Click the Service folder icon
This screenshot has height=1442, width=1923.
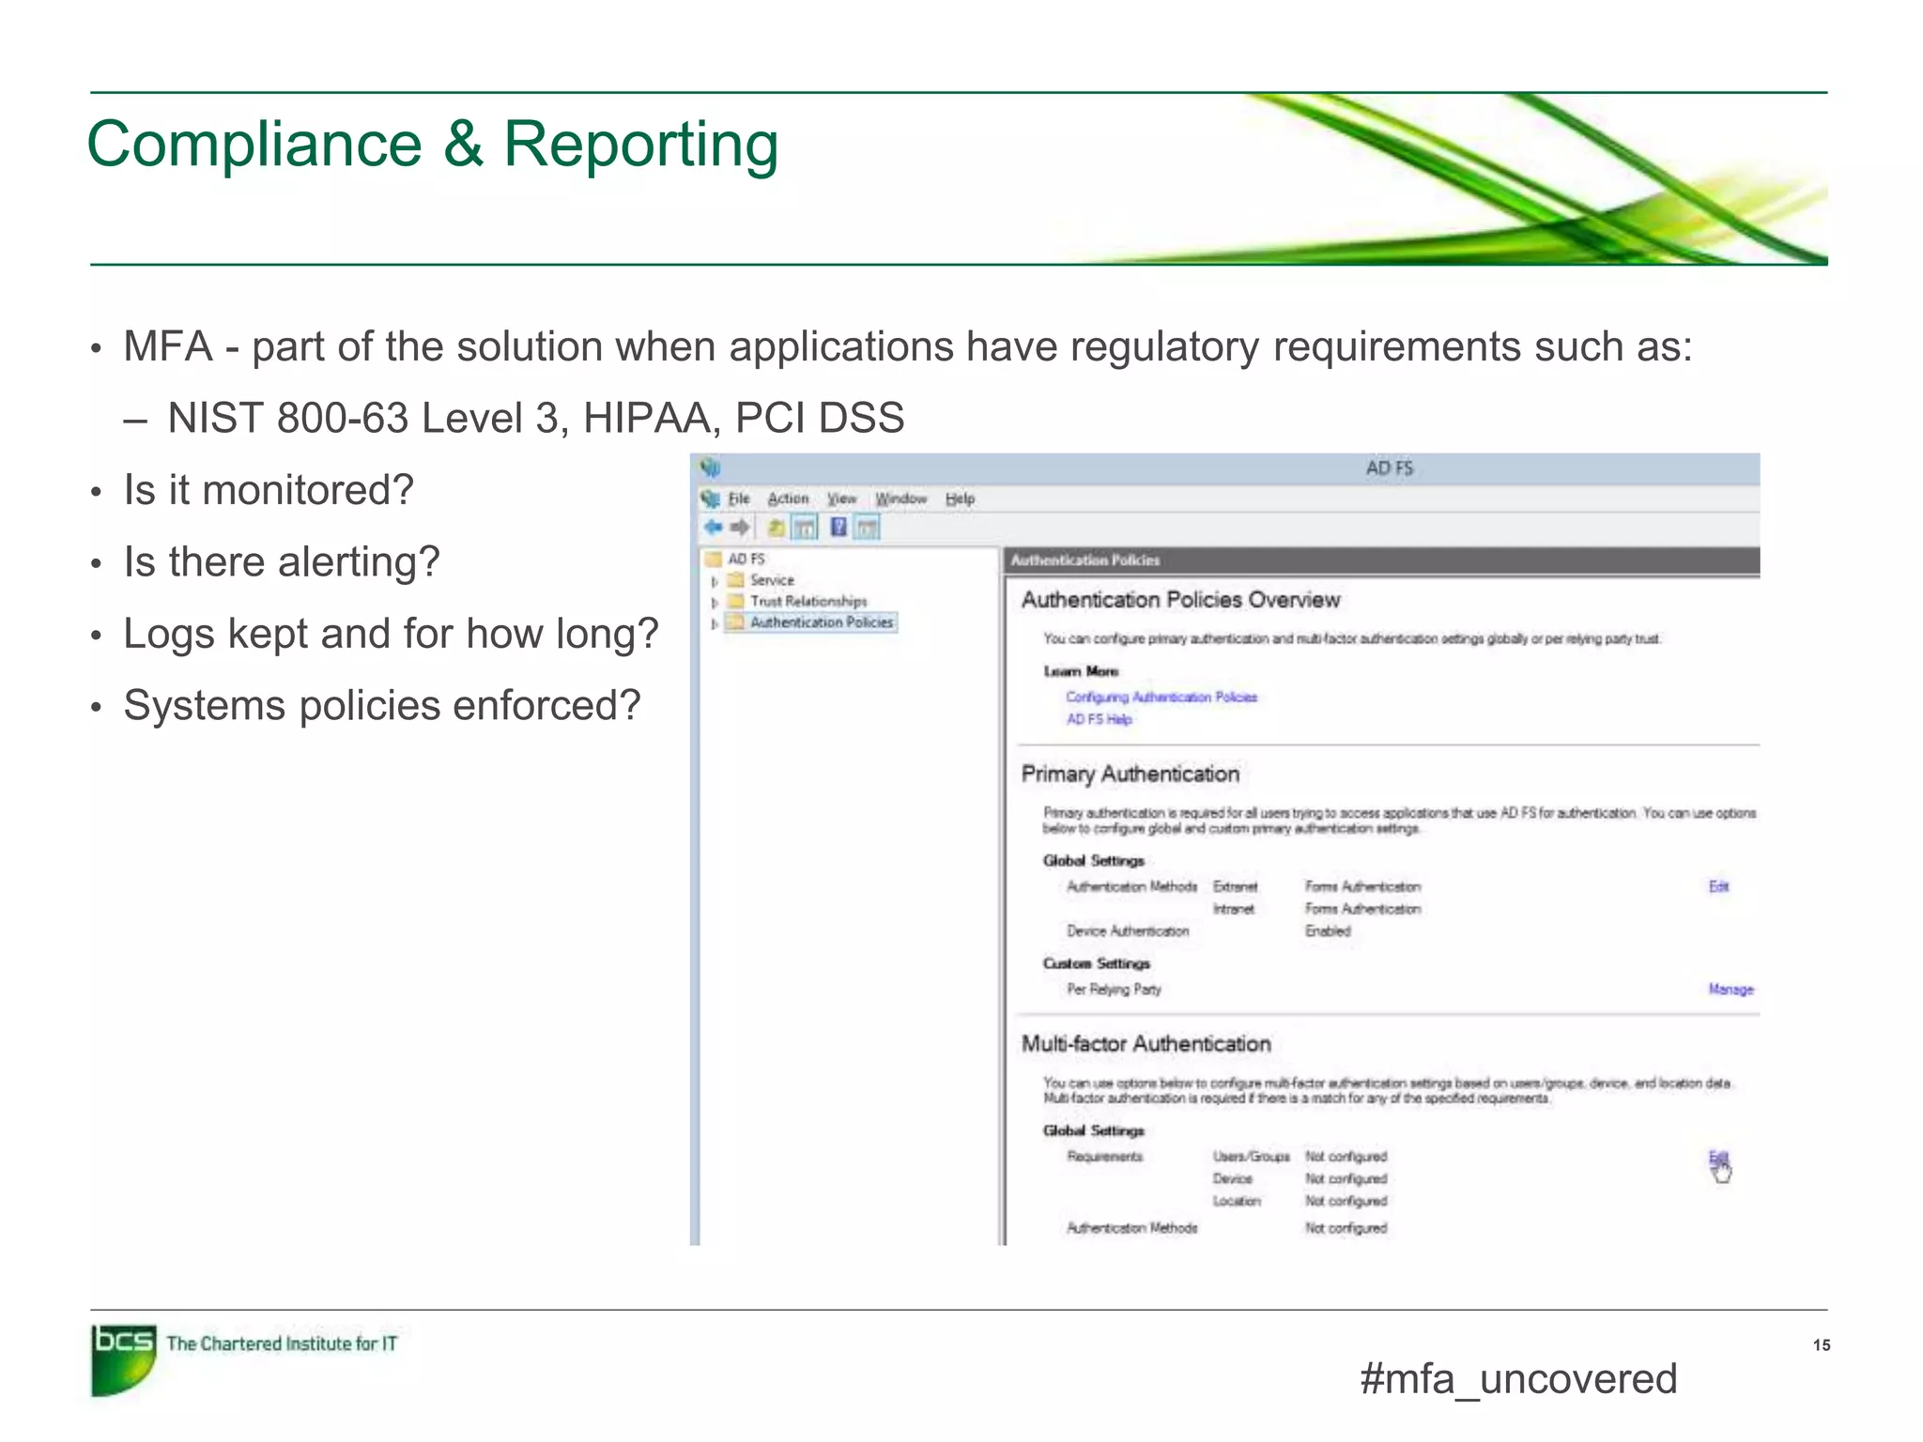tap(736, 580)
